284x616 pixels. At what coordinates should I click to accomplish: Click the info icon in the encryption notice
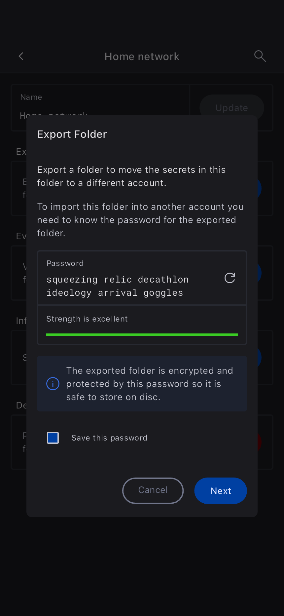tap(53, 384)
